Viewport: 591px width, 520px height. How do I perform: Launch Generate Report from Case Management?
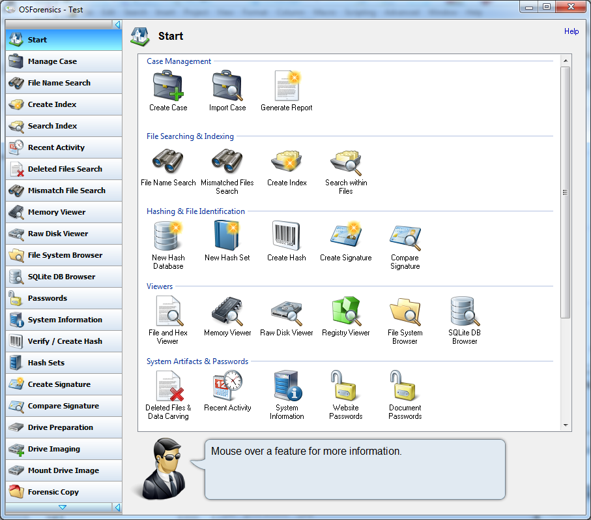pos(286,85)
